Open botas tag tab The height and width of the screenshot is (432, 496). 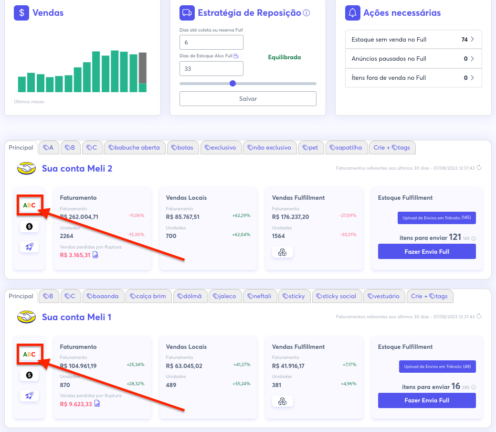[182, 148]
